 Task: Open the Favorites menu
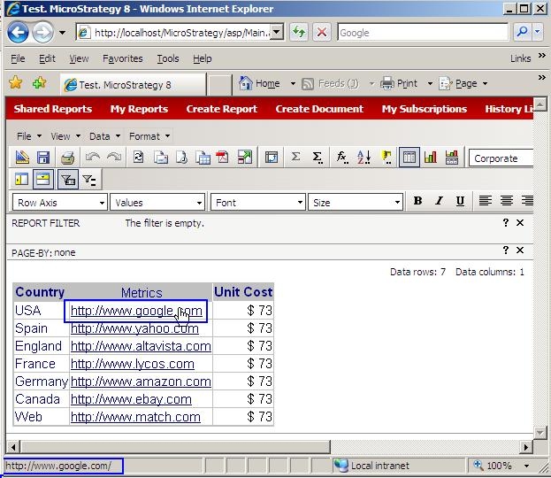(x=122, y=58)
